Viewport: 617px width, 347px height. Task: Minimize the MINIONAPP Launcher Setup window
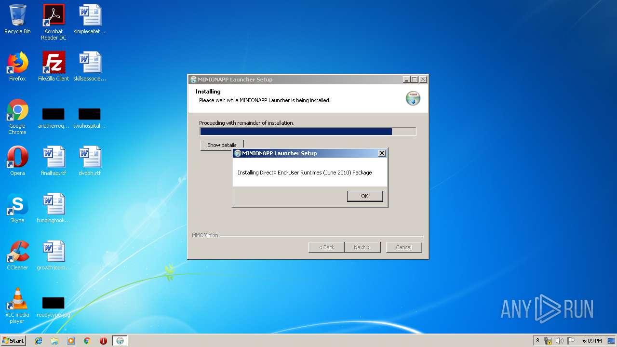pos(406,80)
